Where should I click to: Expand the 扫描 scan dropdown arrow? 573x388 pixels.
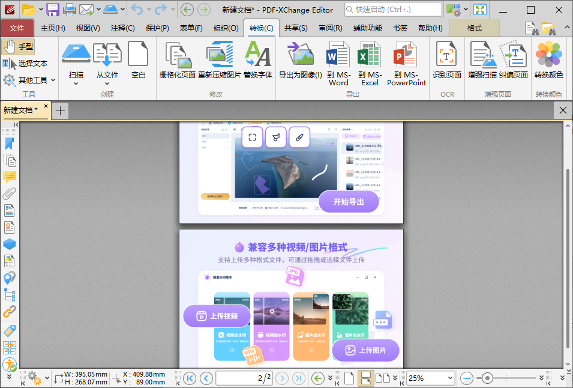(76, 84)
